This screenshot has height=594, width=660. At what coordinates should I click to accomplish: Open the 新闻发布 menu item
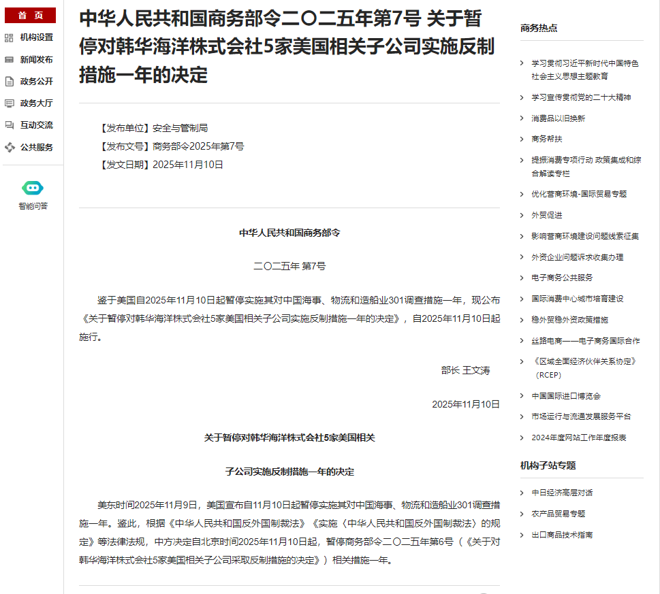pyautogui.click(x=36, y=60)
